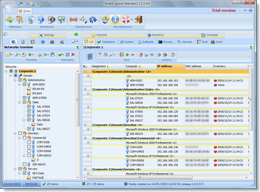Collapse the Commercial node in the tree
Viewport: 260px width, 192px height.
[x=20, y=138]
